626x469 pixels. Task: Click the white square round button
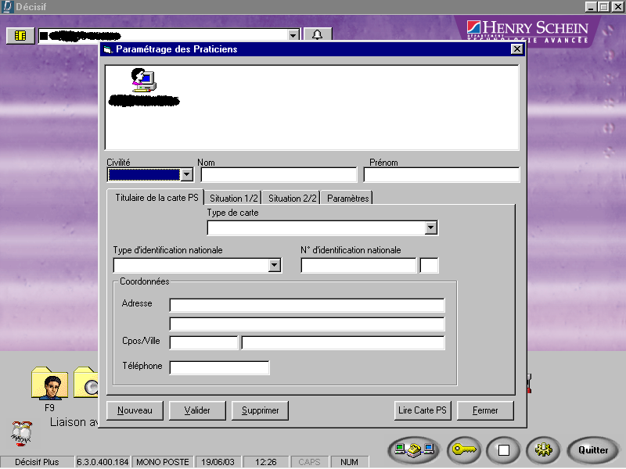coord(503,450)
